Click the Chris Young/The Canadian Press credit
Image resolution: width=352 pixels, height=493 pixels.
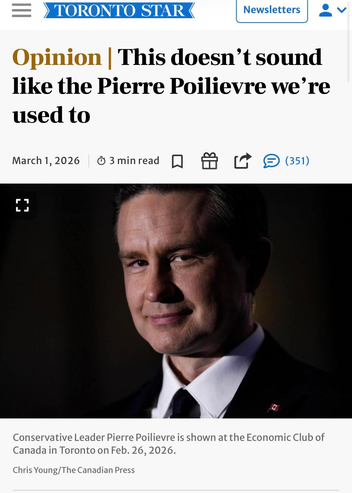tap(74, 470)
